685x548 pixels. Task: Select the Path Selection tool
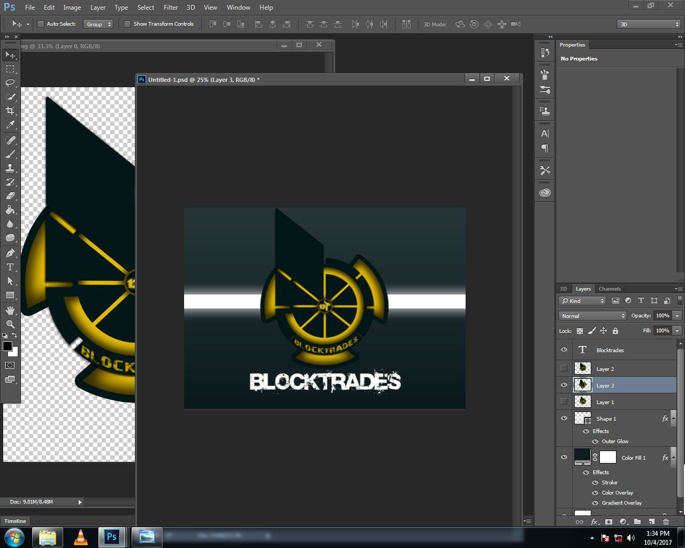click(x=10, y=281)
